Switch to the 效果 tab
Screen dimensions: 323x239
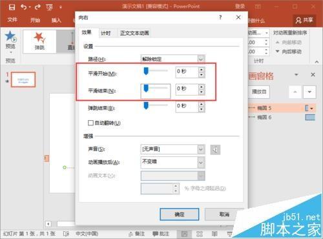[87, 32]
